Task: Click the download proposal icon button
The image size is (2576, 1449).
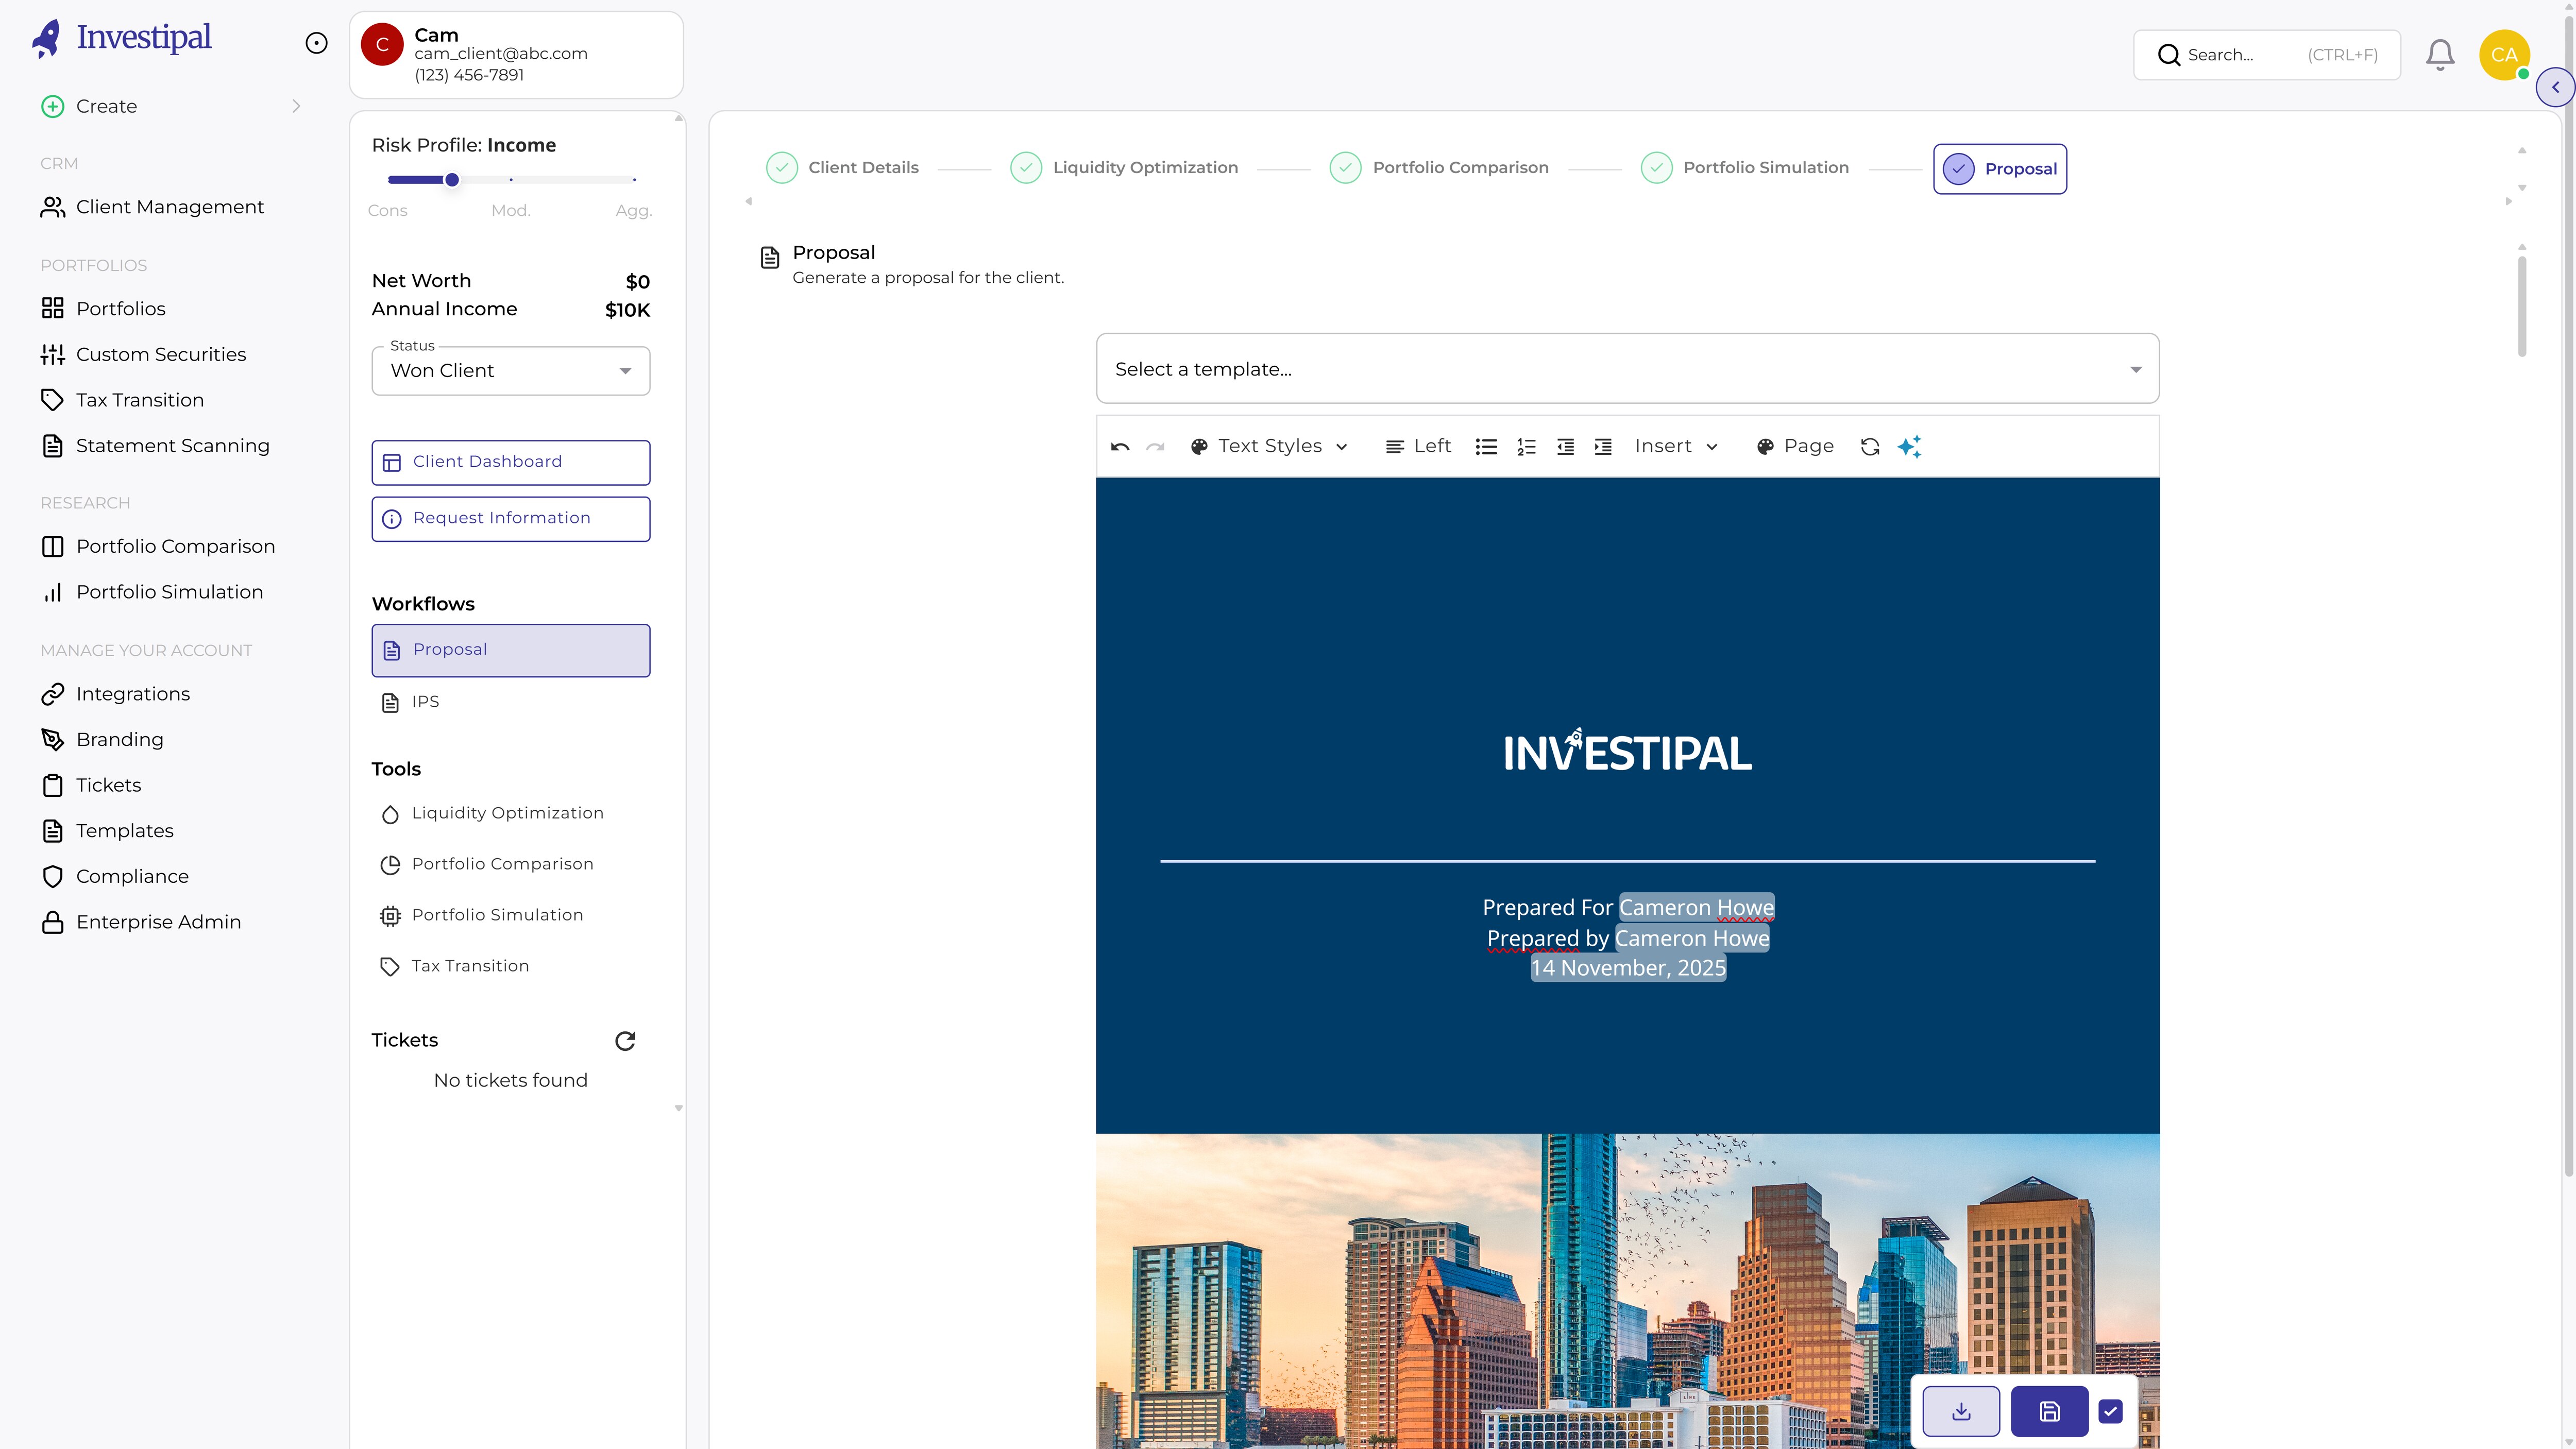Action: [x=1961, y=1411]
